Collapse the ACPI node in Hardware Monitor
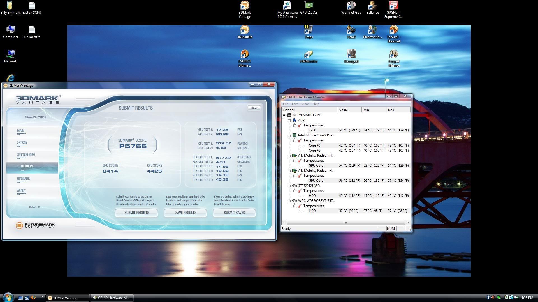This screenshot has width=538, height=302. (x=289, y=120)
